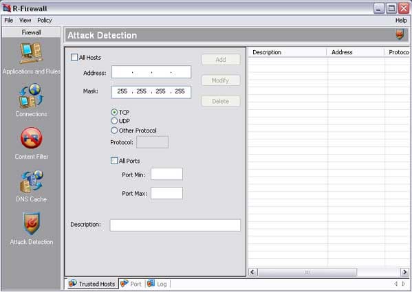
Task: Open Applications and Rules panel icon
Action: (31, 53)
